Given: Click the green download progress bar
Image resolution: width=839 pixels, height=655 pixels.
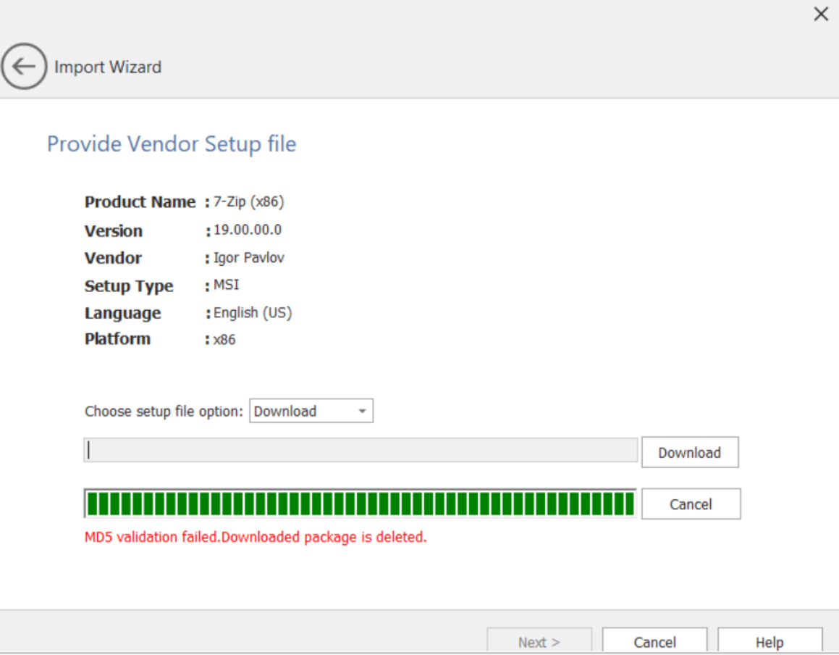Looking at the screenshot, I should (360, 504).
